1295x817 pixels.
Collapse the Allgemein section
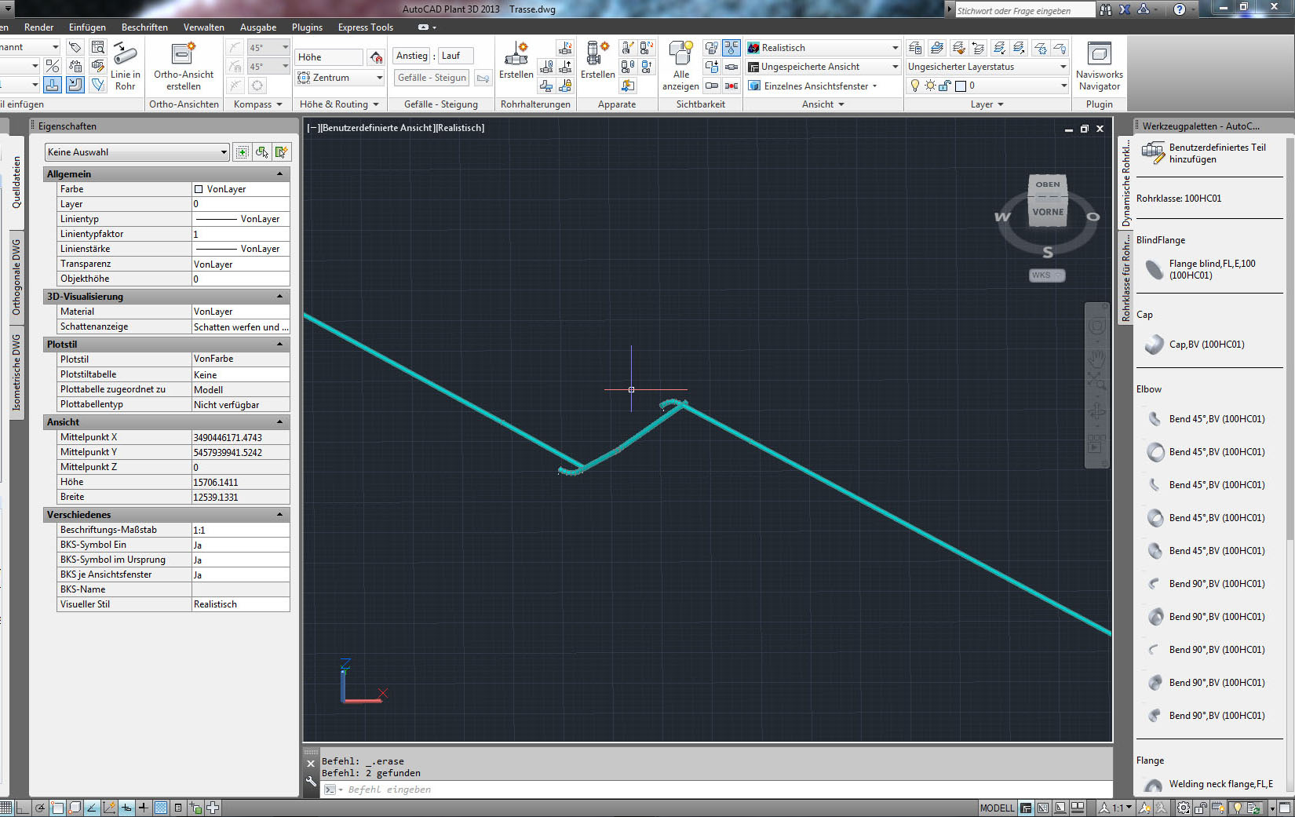(x=280, y=174)
